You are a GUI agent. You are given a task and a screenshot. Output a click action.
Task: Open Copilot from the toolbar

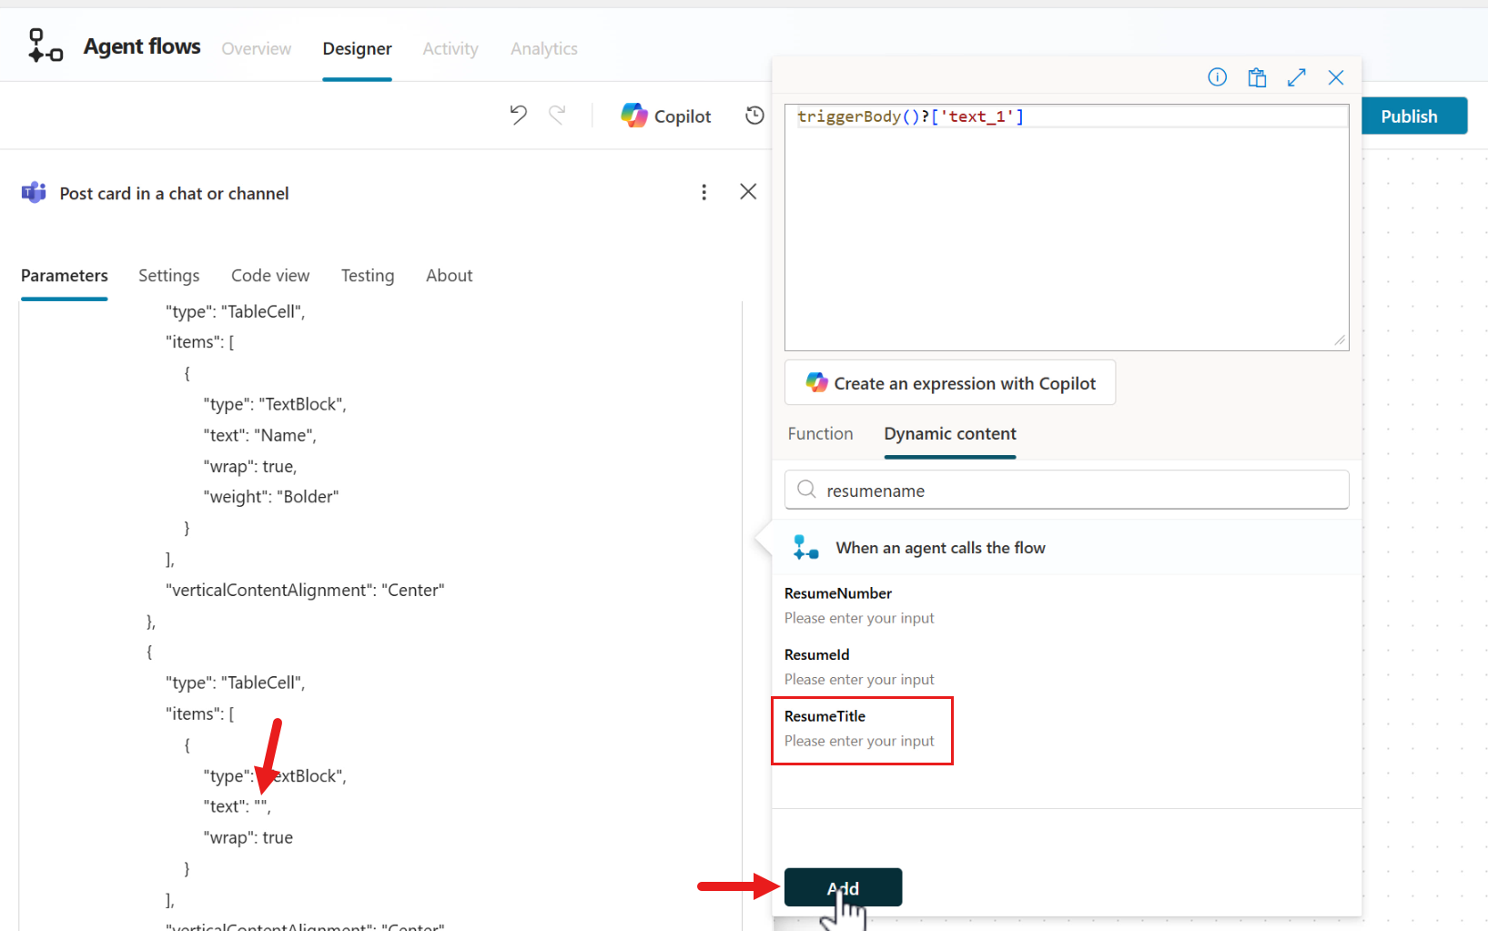pyautogui.click(x=666, y=116)
